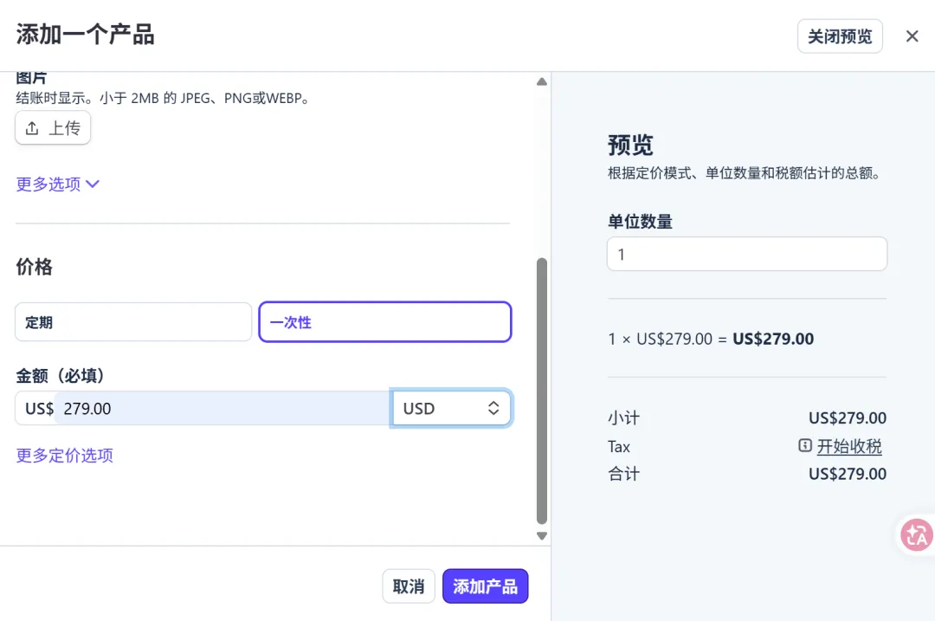
Task: Click the chevron beside 更多选项
Action: [x=93, y=184]
